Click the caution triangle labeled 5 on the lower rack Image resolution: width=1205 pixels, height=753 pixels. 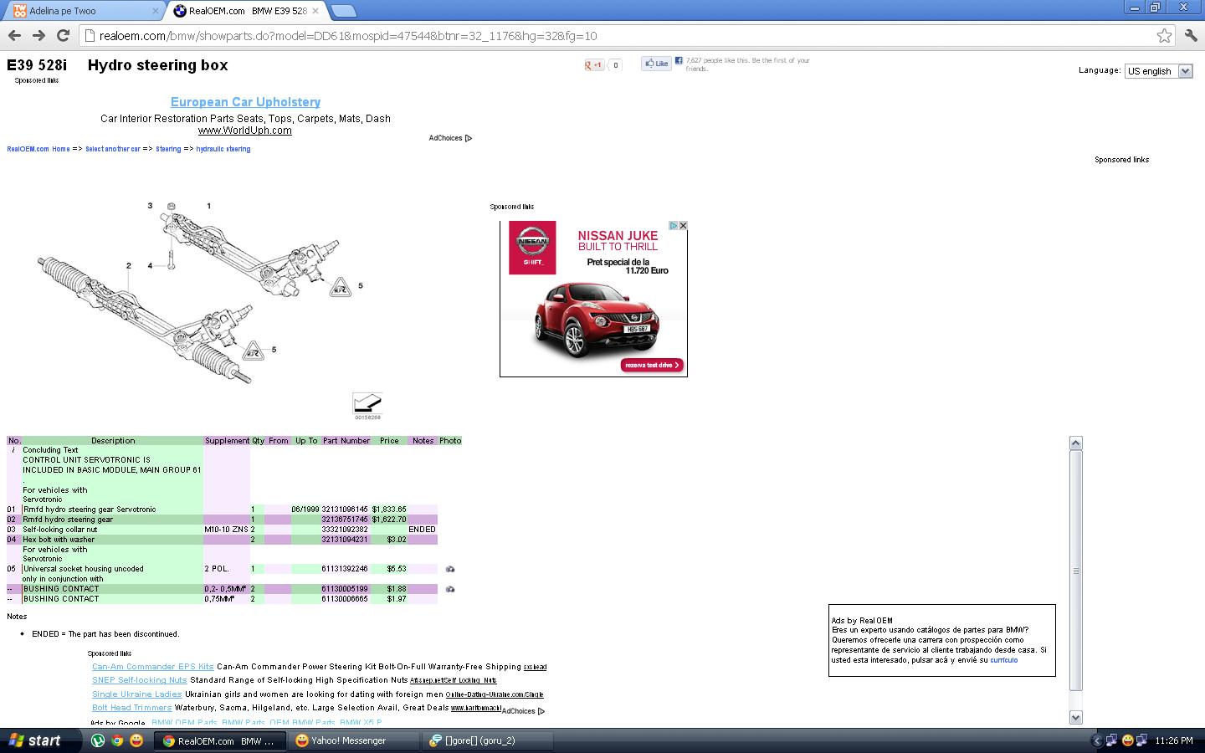[x=253, y=351]
